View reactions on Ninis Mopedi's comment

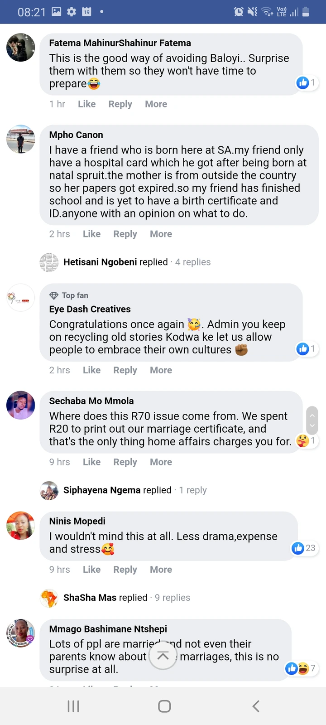304,548
